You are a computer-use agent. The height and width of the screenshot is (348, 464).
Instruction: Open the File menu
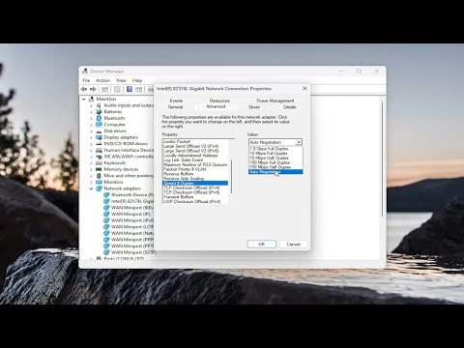coord(86,80)
